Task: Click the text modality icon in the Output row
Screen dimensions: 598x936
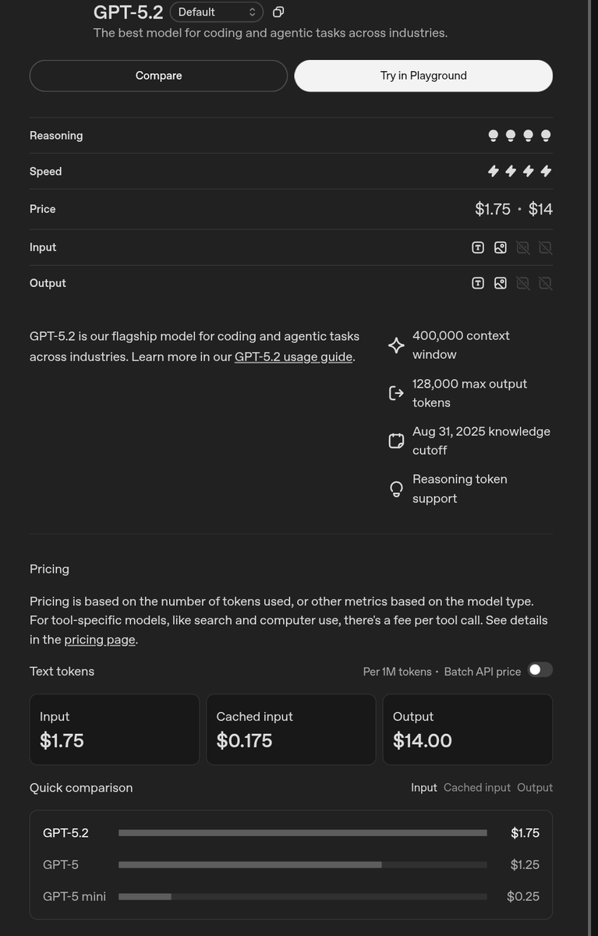Action: (x=478, y=283)
